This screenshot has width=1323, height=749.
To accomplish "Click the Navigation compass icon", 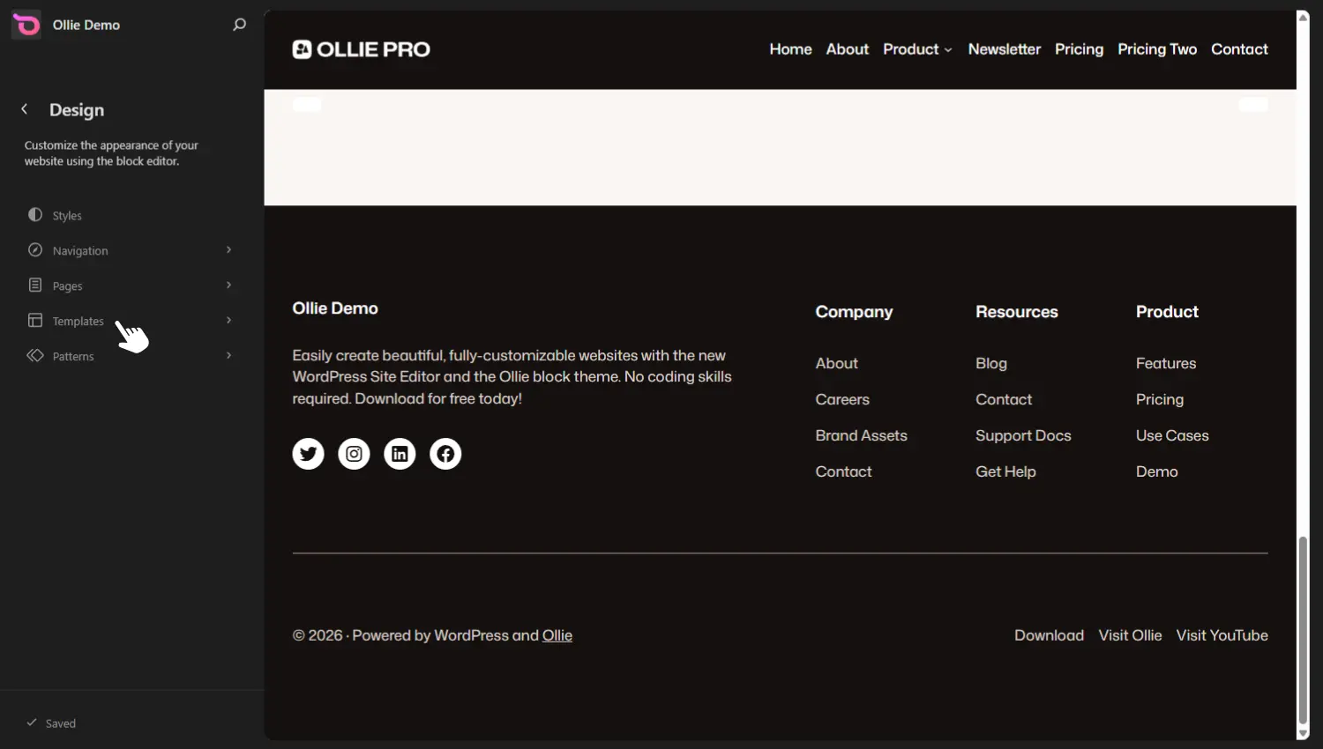I will point(35,250).
